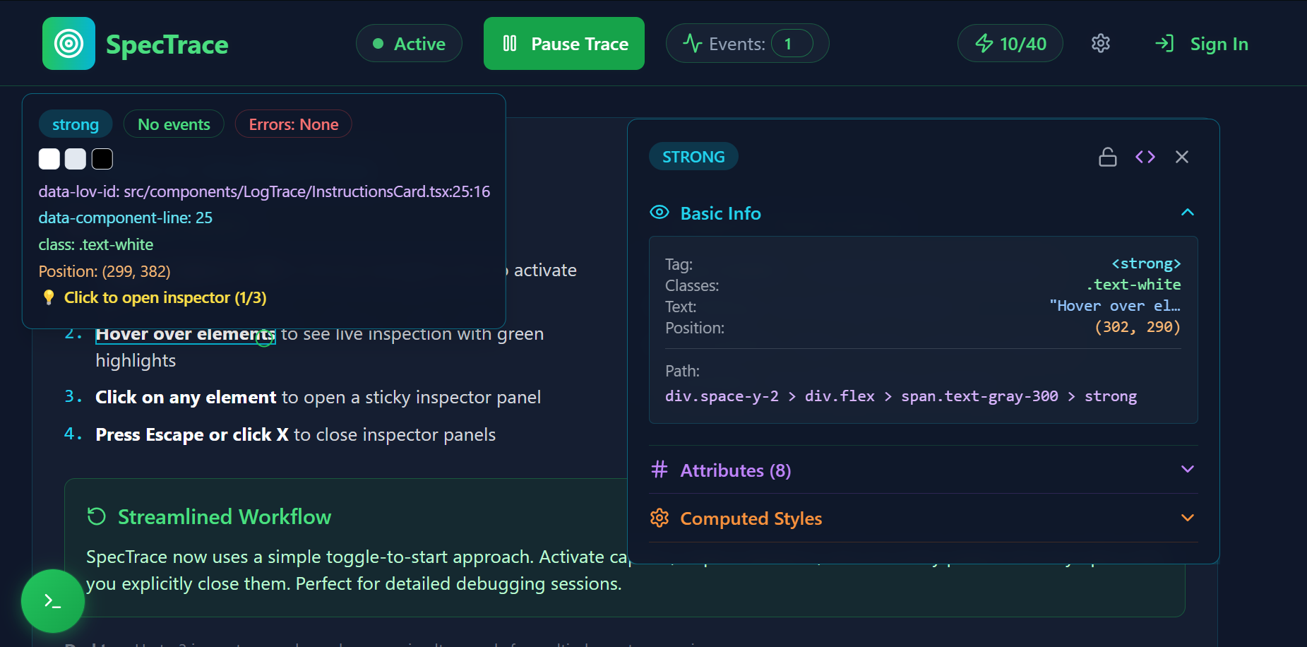Click the SpecTrace brand name text

[x=167, y=44]
